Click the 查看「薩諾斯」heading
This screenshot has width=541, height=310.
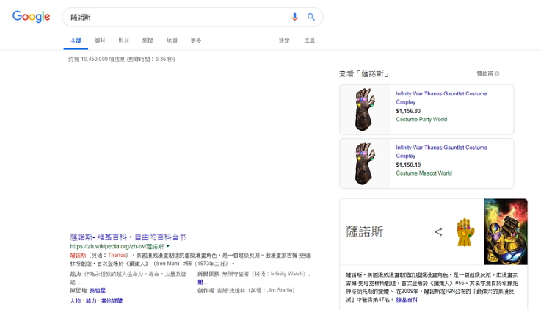363,73
